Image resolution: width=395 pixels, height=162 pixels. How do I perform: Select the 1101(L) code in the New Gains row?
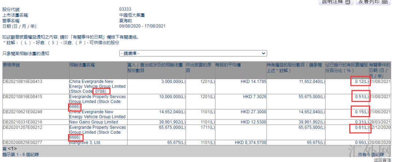[208, 122]
